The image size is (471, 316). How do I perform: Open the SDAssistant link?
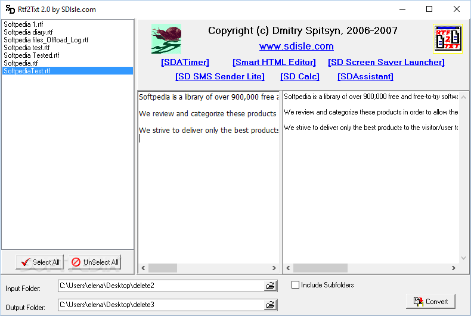pos(365,76)
